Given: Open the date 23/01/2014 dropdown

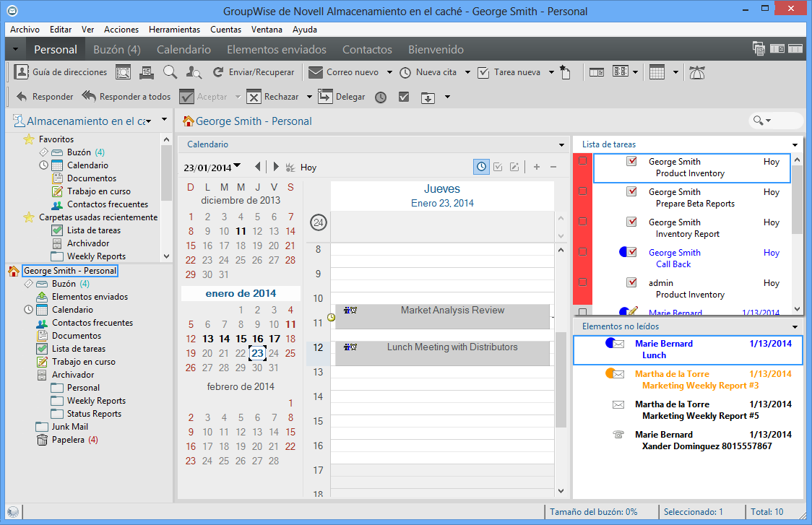Looking at the screenshot, I should tap(237, 166).
